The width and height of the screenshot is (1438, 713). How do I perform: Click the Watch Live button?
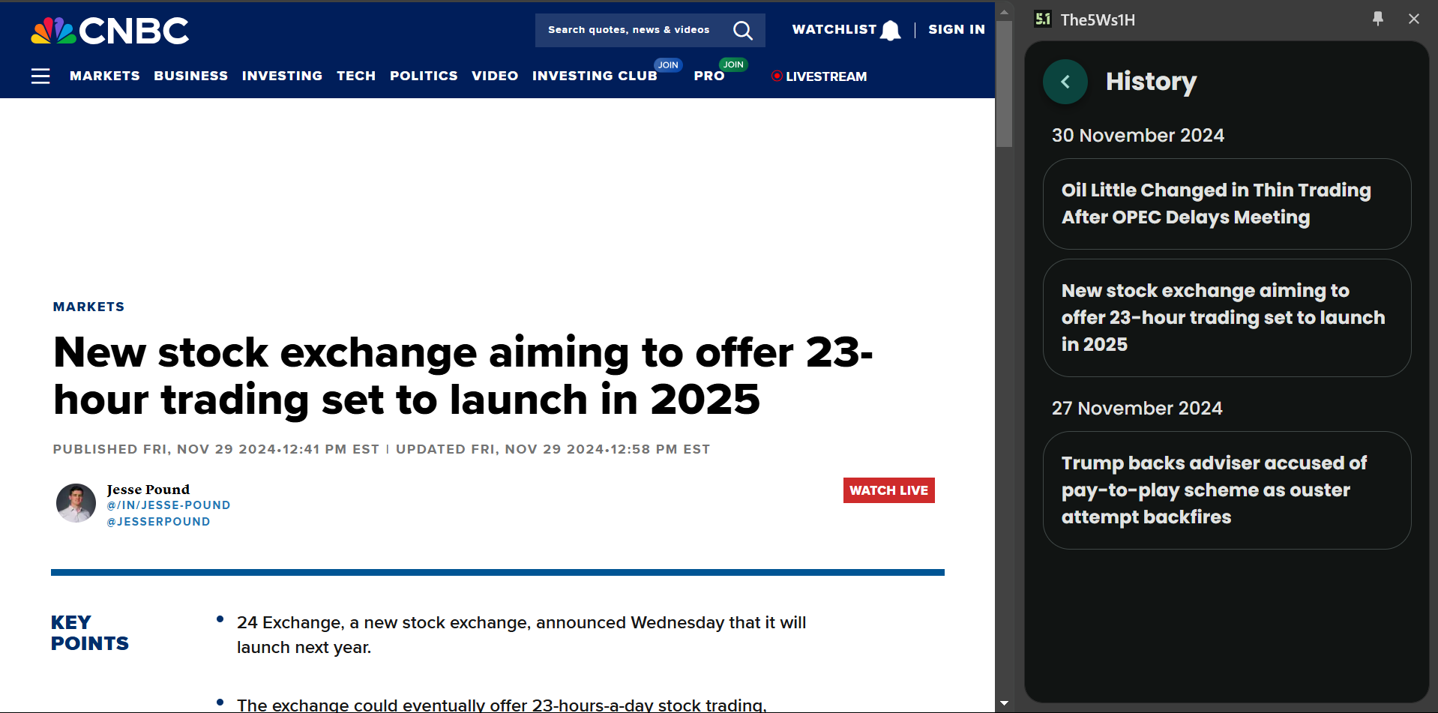pyautogui.click(x=889, y=490)
